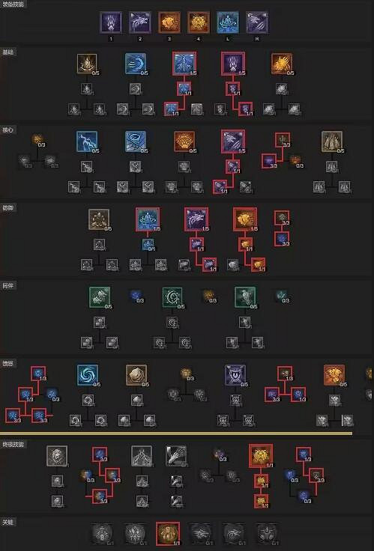This screenshot has height=551, width=374.
Task: Click the gold progress bar above ultimate skills
Action: point(176,433)
